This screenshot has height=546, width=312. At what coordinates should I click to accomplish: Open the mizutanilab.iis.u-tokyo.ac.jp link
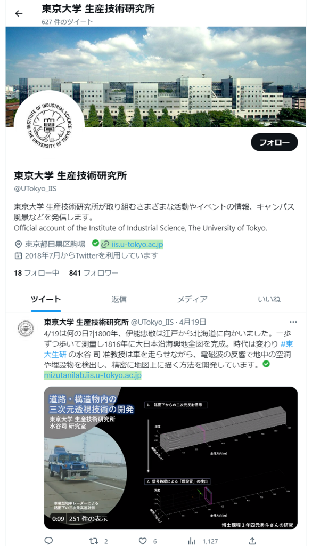click(93, 375)
